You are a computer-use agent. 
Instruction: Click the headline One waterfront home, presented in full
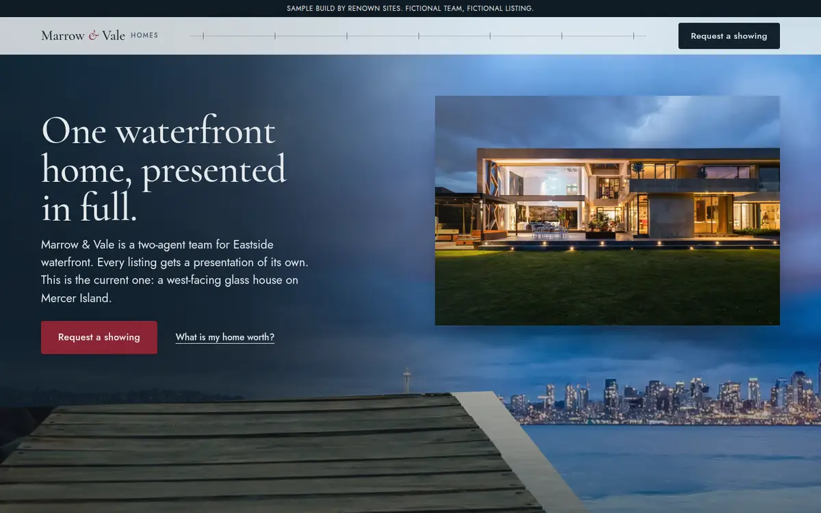point(164,170)
